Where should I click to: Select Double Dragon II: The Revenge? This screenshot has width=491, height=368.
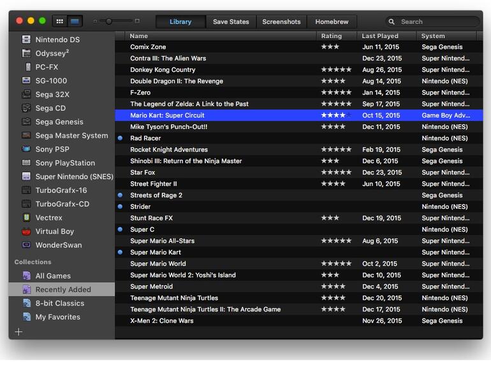pyautogui.click(x=298, y=81)
